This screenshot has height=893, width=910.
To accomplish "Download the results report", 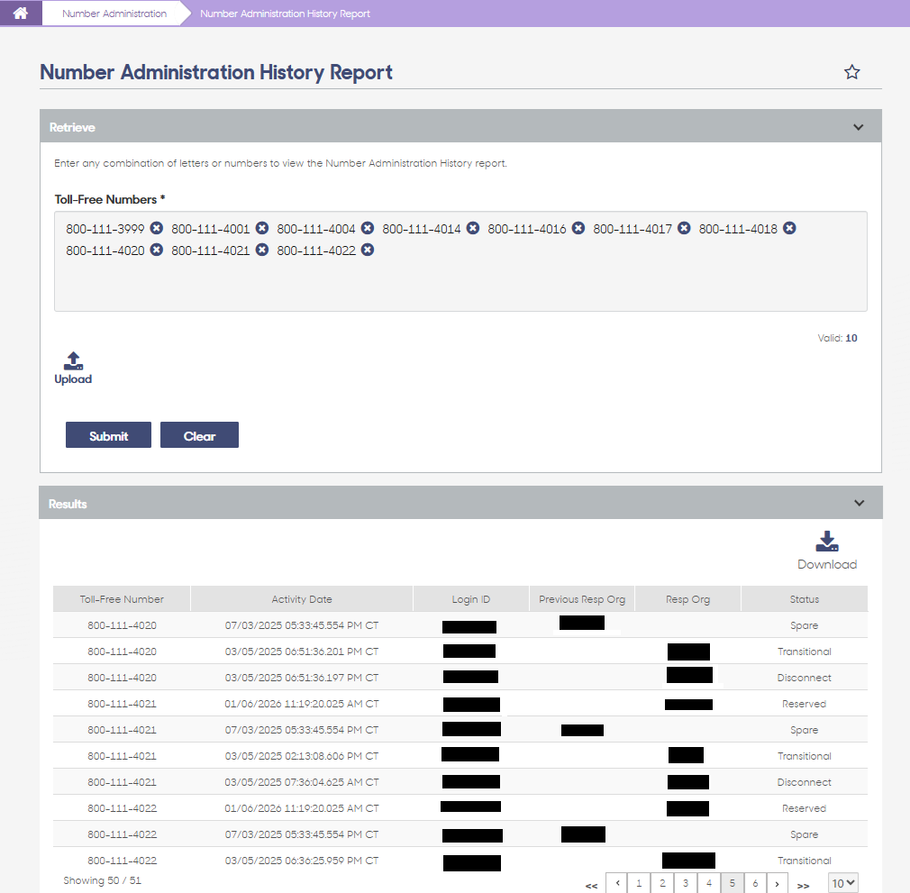I will (827, 550).
